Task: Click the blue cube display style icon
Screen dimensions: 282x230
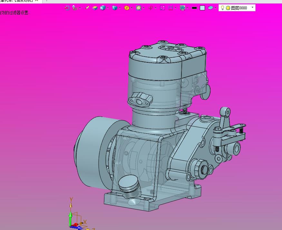Action: (103, 8)
